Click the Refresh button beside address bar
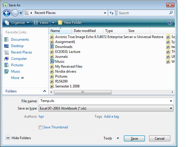186x147 pixels. pos(112,13)
